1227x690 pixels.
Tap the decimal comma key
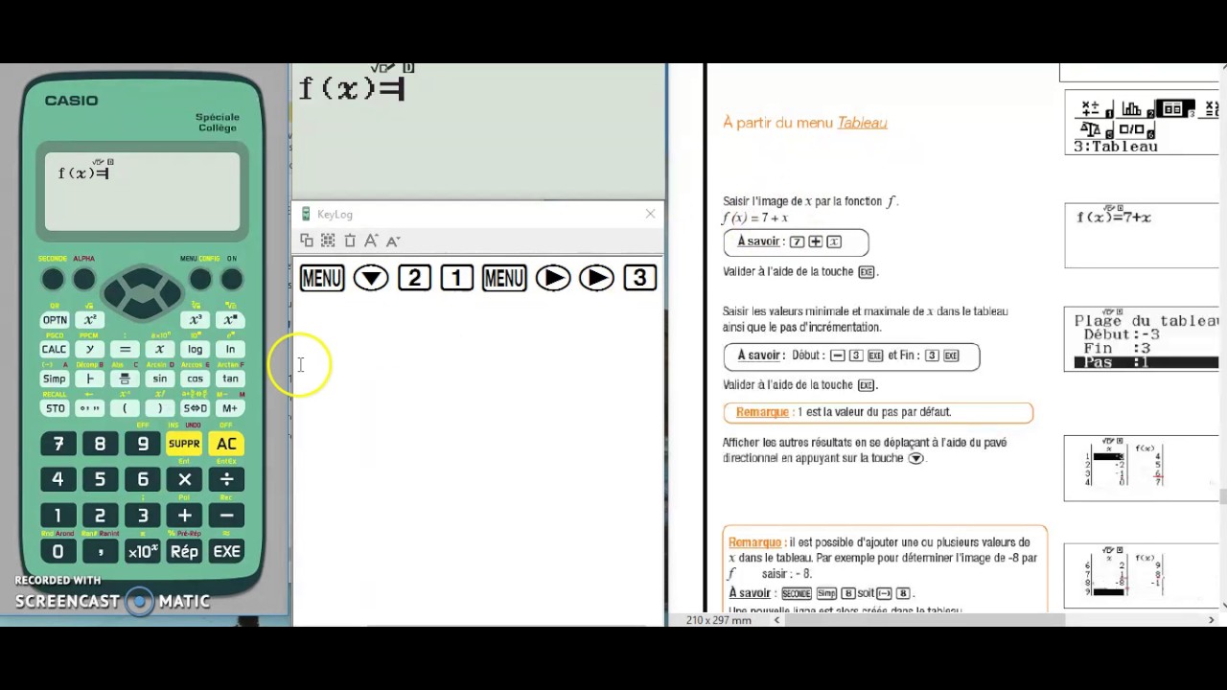[x=100, y=551]
